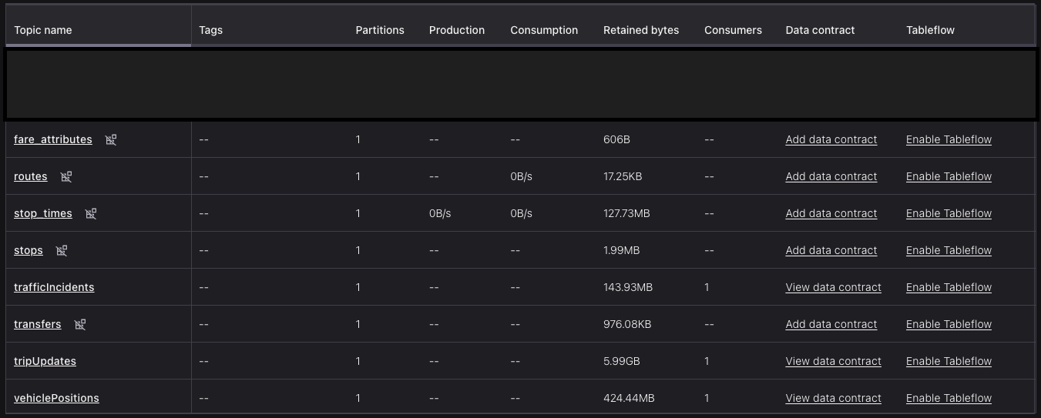Open the vehiclePositions topic

[x=56, y=398]
